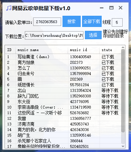
Task: Click the state column header
Action: [110, 50]
